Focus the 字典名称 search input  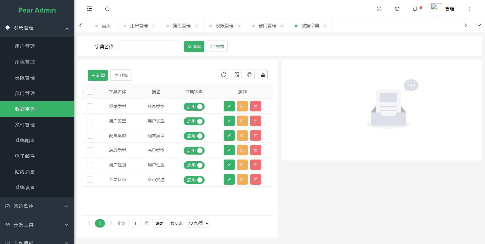coord(149,46)
